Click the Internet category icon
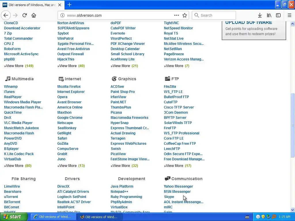The height and width of the screenshot is (221, 295). [x=61, y=79]
